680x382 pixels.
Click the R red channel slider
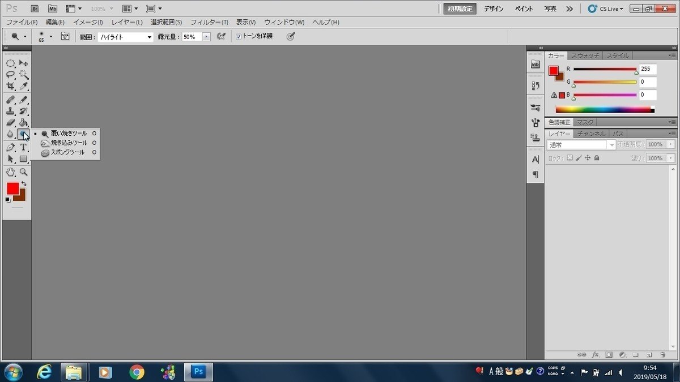605,70
